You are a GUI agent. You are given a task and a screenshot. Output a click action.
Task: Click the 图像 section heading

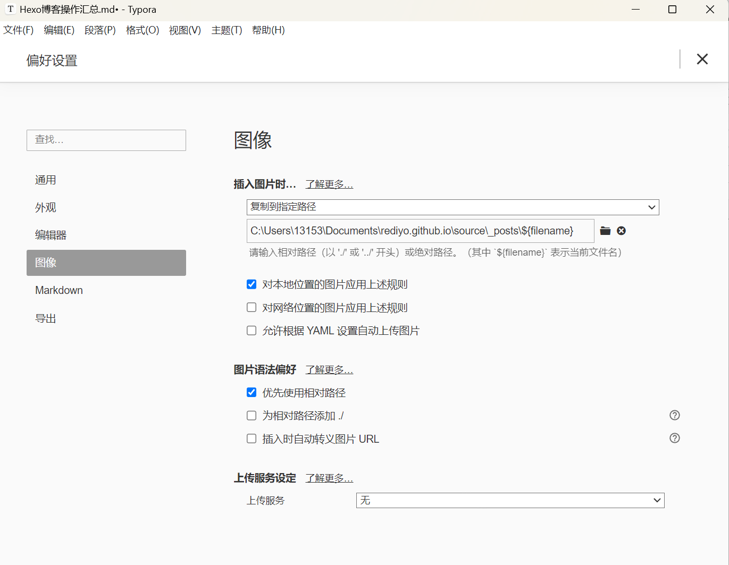click(x=253, y=140)
